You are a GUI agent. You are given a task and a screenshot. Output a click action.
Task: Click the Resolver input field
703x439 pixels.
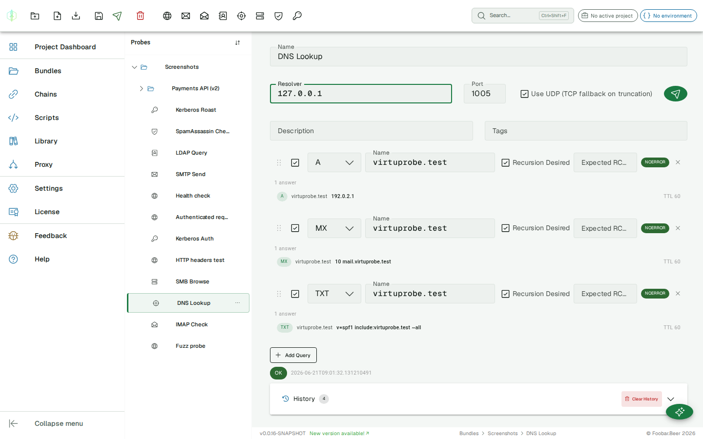[361, 94]
